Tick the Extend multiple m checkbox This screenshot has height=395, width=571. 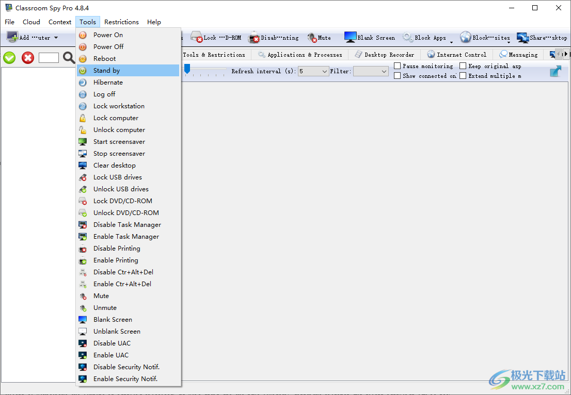(x=463, y=76)
